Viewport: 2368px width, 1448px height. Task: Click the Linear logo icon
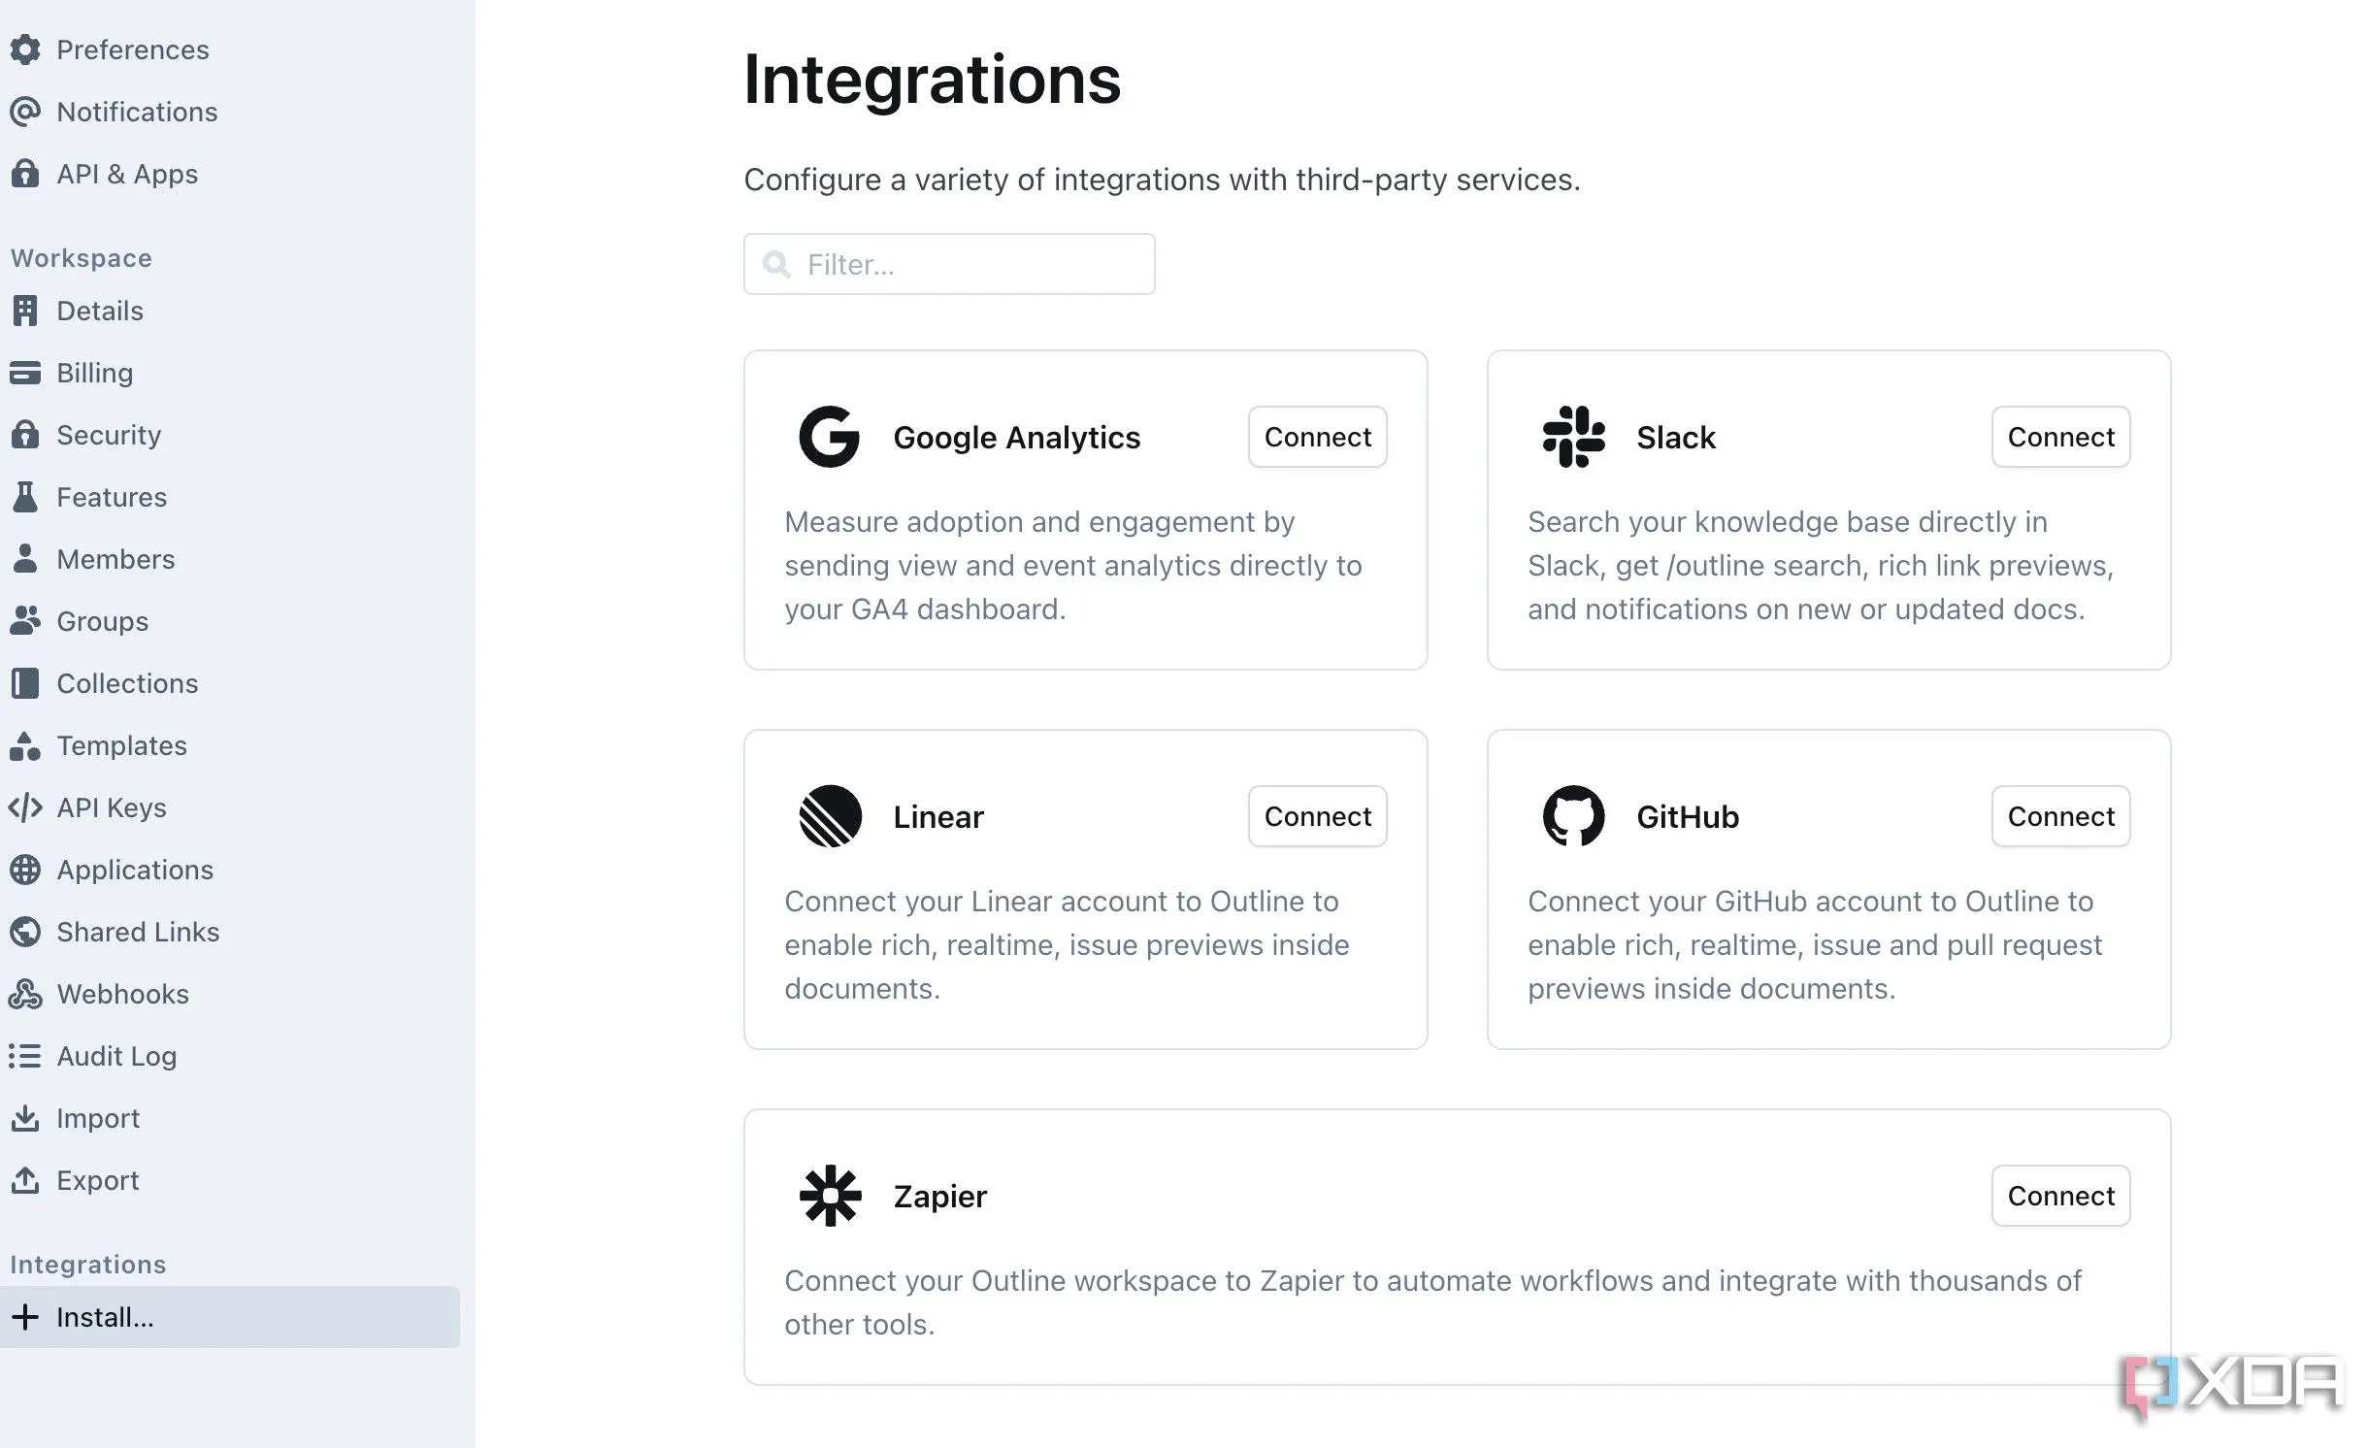click(x=830, y=816)
